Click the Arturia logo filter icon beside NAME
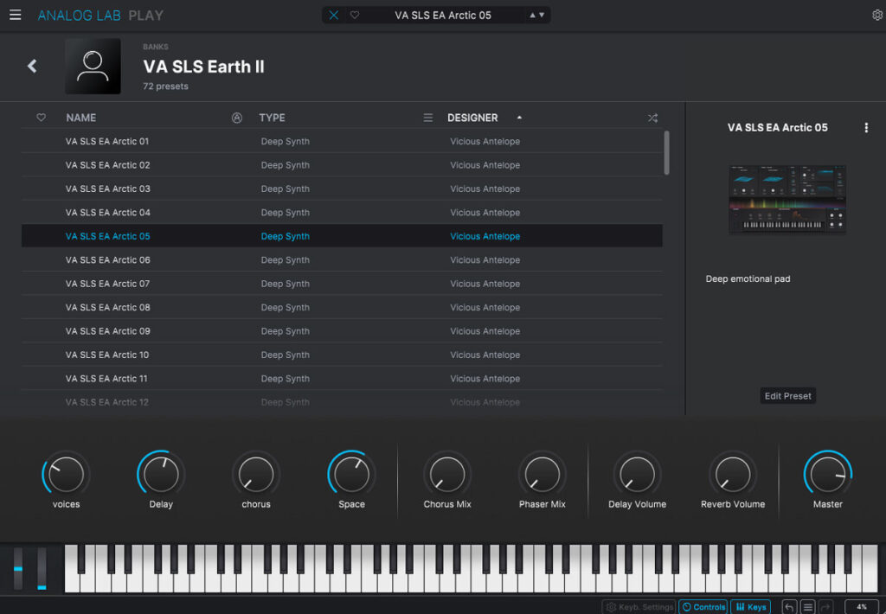This screenshot has height=614, width=886. pyautogui.click(x=237, y=118)
